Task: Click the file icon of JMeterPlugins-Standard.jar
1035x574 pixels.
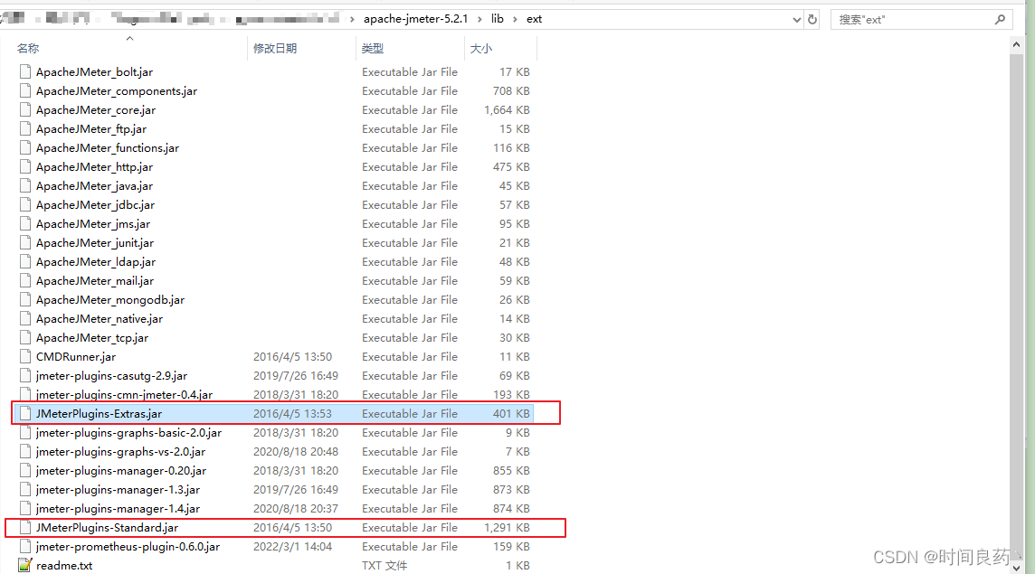Action: click(25, 528)
